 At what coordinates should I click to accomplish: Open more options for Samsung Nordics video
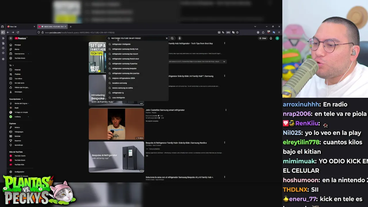225,143
